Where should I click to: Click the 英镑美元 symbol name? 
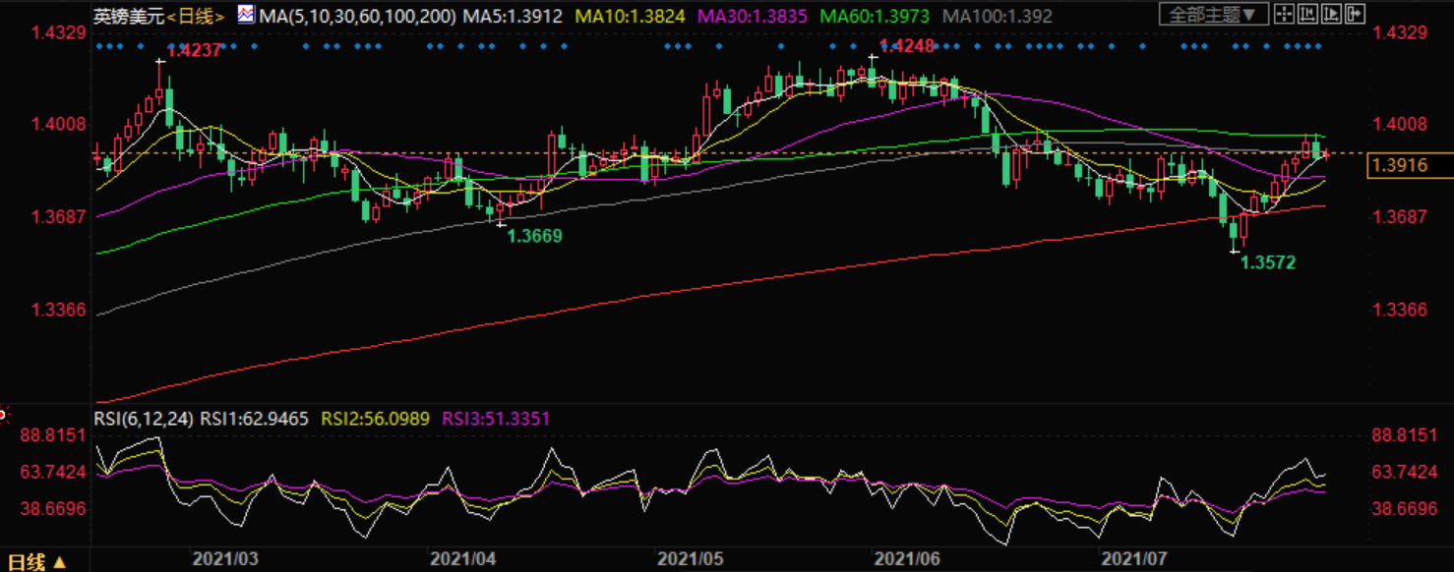click(x=127, y=17)
